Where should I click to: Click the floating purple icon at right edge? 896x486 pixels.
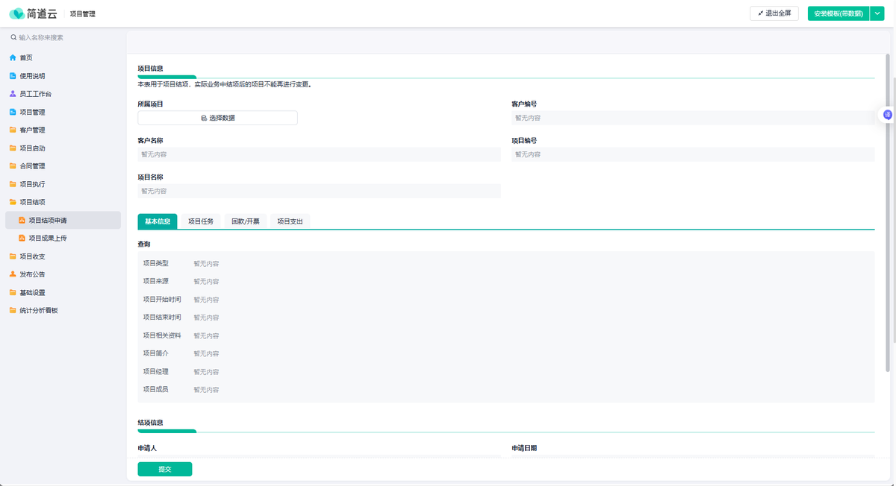tap(887, 115)
